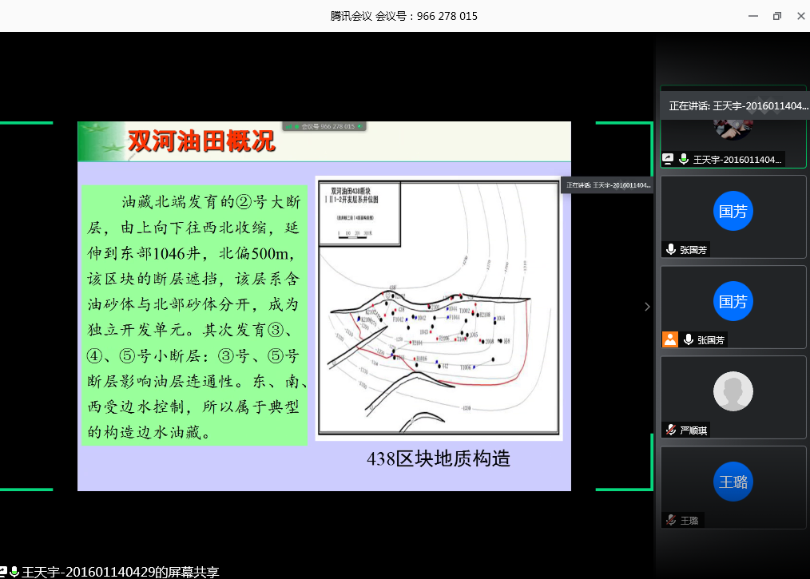Click the microphone icon next to 王天宇 in the sidebar

click(x=684, y=160)
